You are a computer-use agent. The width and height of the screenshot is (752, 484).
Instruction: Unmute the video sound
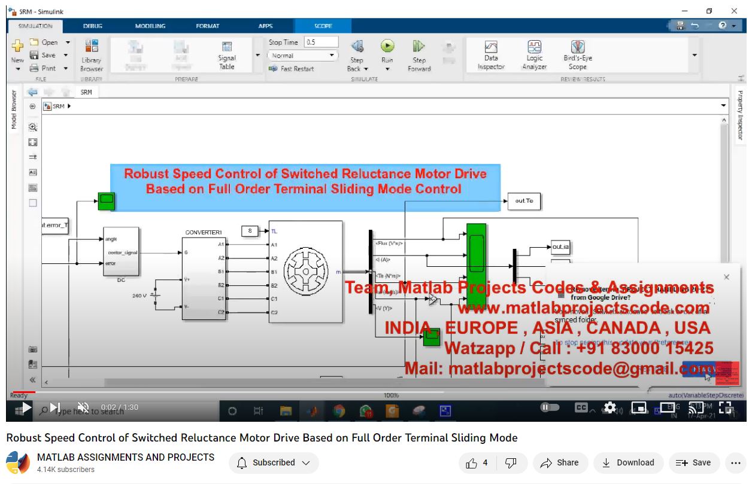coord(83,408)
